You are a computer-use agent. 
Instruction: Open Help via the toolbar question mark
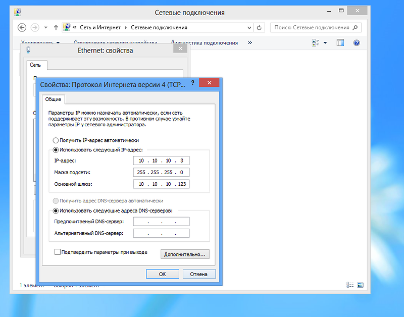coord(357,42)
